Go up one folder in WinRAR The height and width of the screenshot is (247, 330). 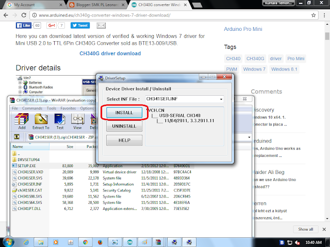16,137
